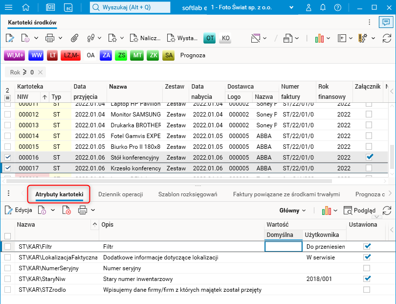Click the Wyszukaj search field

pos(131,7)
